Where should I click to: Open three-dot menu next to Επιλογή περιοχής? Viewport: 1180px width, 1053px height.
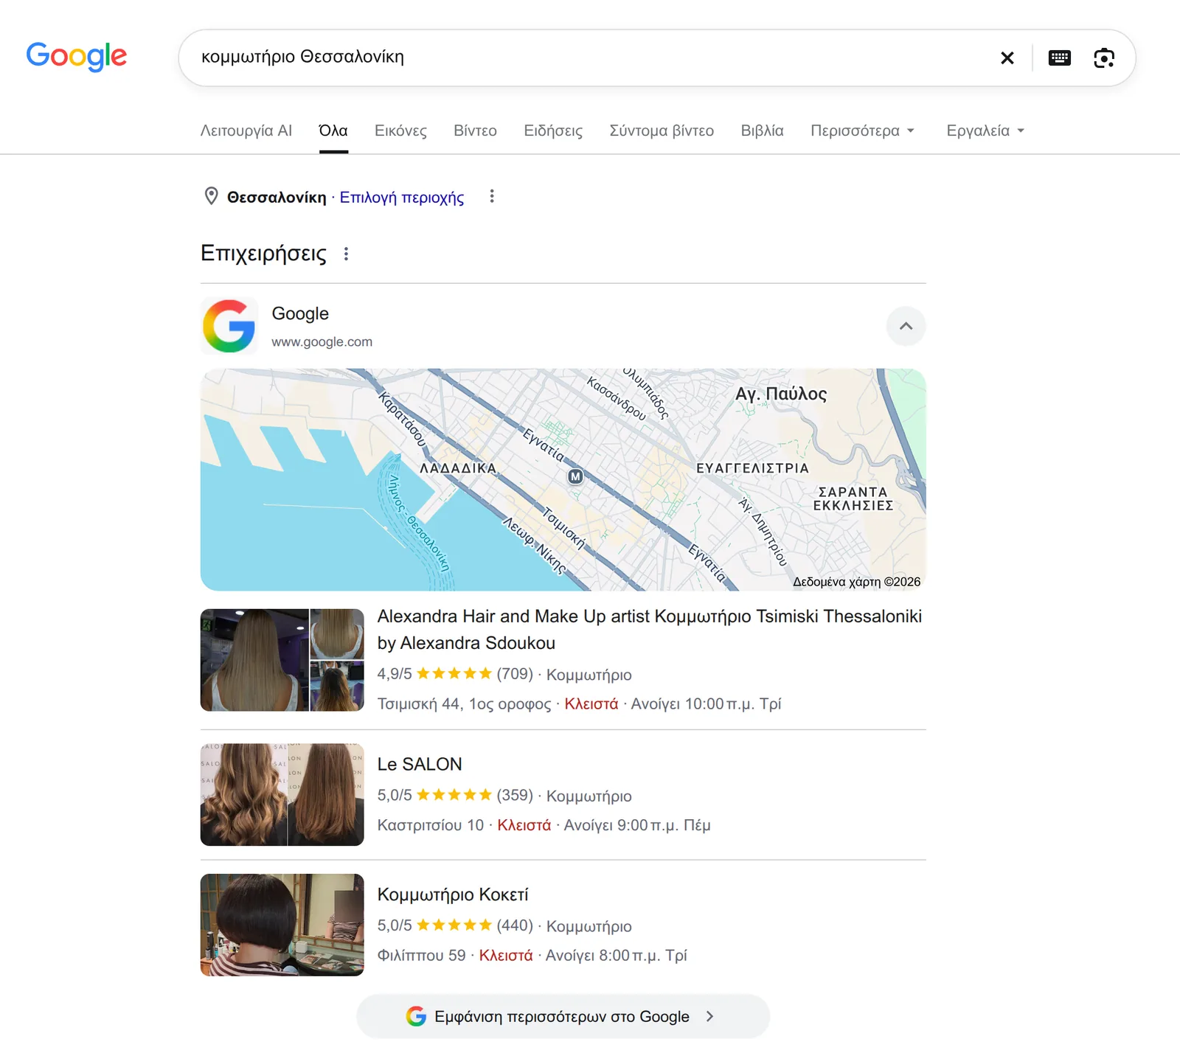pos(492,196)
